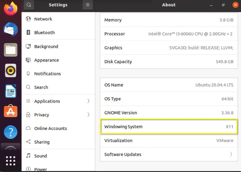Open Online Accounts settings
241x172 pixels.
(58, 128)
